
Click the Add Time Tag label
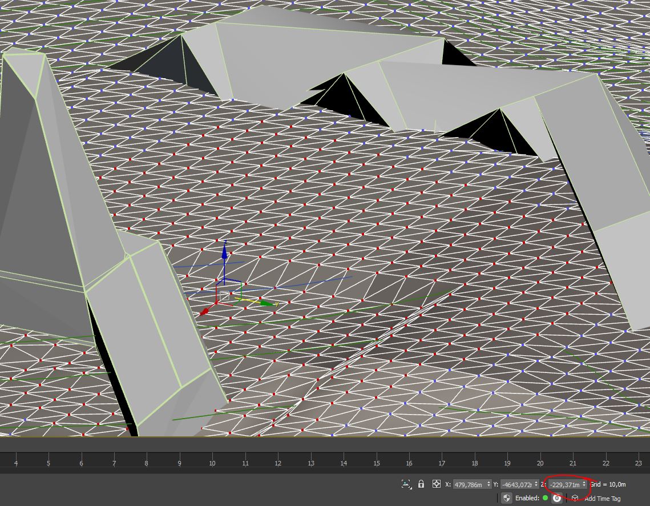pos(602,499)
